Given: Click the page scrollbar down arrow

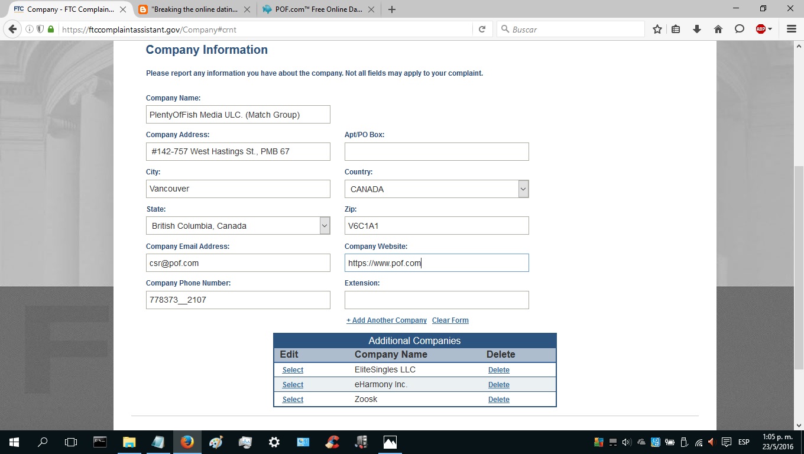Looking at the screenshot, I should [799, 425].
